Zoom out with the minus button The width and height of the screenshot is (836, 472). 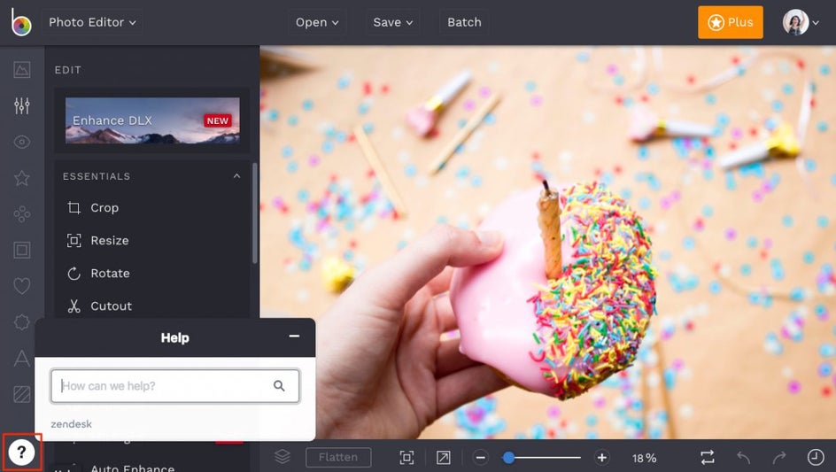click(480, 458)
